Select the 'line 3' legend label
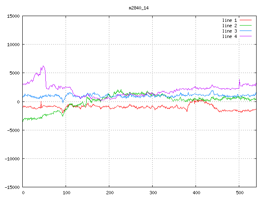The height and width of the screenshot is (198, 264). [x=230, y=31]
